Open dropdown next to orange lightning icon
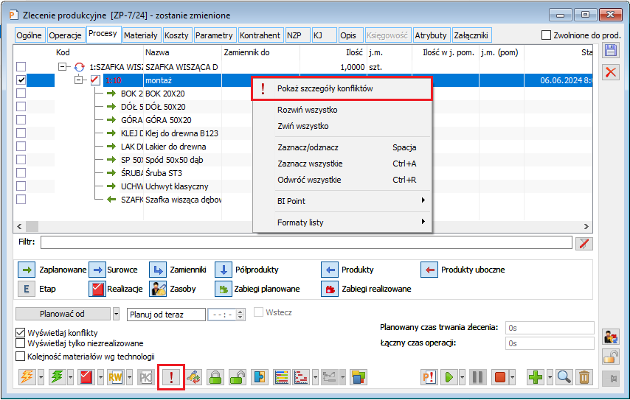The width and height of the screenshot is (630, 400). pyautogui.click(x=41, y=377)
